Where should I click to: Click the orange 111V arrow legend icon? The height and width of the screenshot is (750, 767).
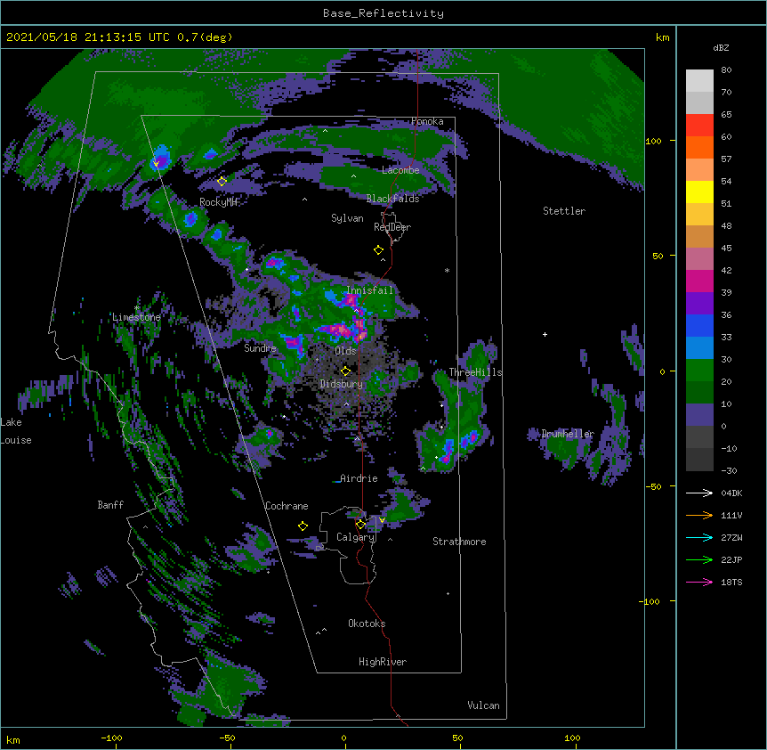[699, 515]
